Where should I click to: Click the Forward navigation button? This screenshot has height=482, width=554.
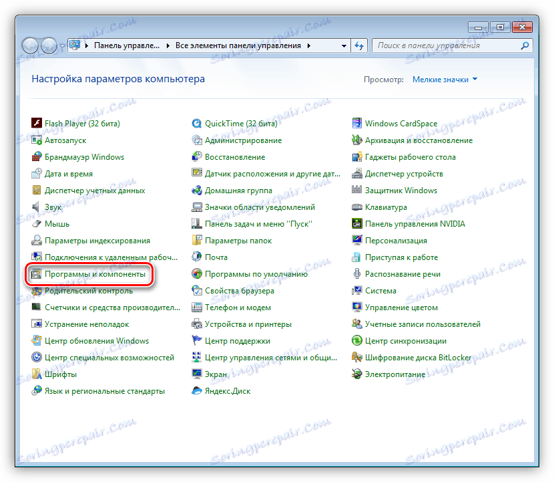tap(49, 45)
